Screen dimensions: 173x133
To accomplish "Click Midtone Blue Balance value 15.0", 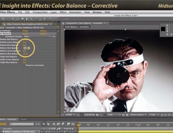I will pos(25,54).
